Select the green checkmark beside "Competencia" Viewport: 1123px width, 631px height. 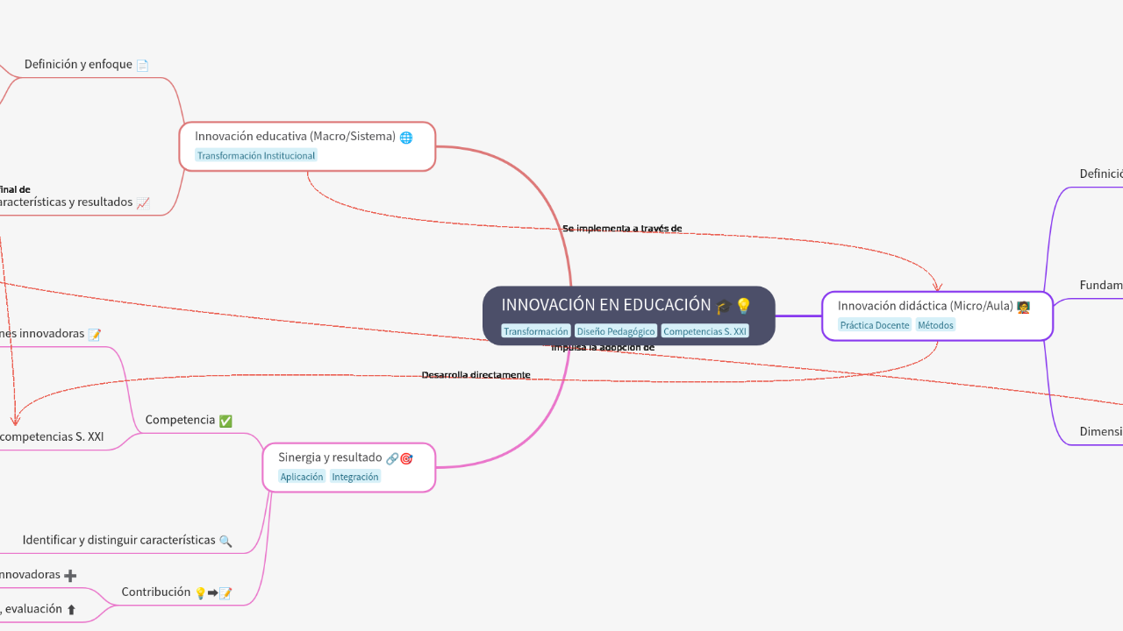[225, 420]
